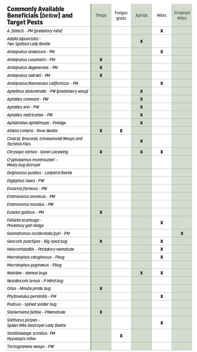This screenshot has height=352, width=197.
Task: Select row 'Macrolophus pygmaeus - Pbug'
Action: pos(98,265)
